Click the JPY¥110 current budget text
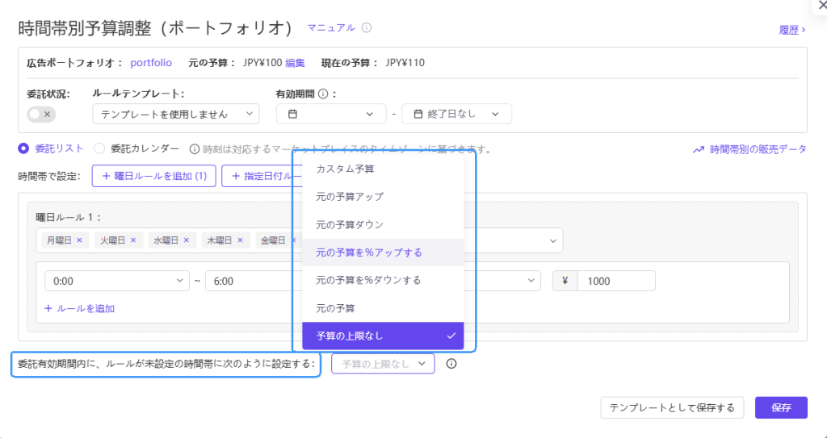The width and height of the screenshot is (827, 438). pos(405,63)
